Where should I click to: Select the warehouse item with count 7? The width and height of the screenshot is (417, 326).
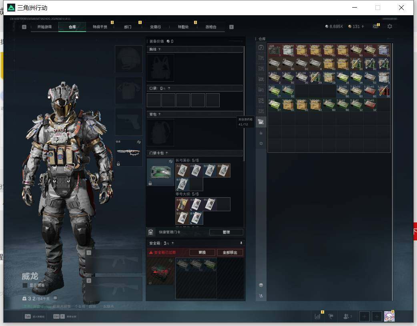click(x=275, y=50)
